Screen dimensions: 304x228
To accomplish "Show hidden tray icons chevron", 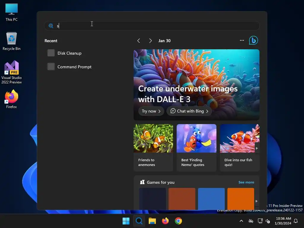I will [x=241, y=221].
